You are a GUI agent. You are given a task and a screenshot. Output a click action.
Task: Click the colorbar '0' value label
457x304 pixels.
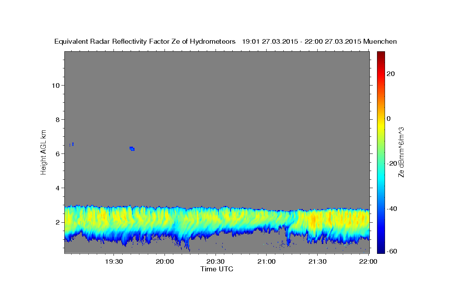[x=389, y=119]
